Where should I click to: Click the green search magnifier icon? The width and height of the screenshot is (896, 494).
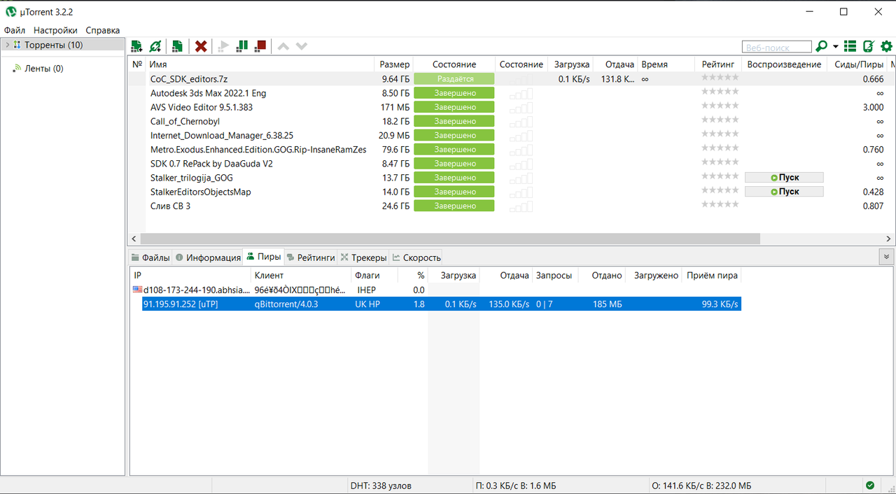[822, 46]
